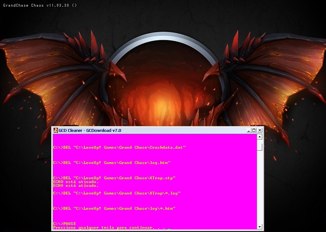Click the scrollbar down arrow
The width and height of the screenshot is (326, 232).
pyautogui.click(x=259, y=226)
